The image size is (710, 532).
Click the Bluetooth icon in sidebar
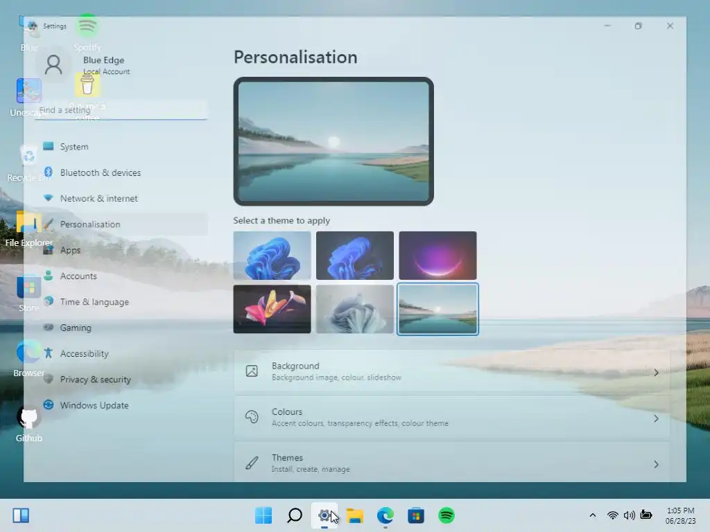tap(49, 172)
